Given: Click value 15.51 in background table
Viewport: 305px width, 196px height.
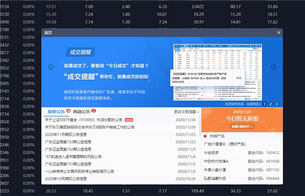Looking at the screenshot, I should 51,7.
